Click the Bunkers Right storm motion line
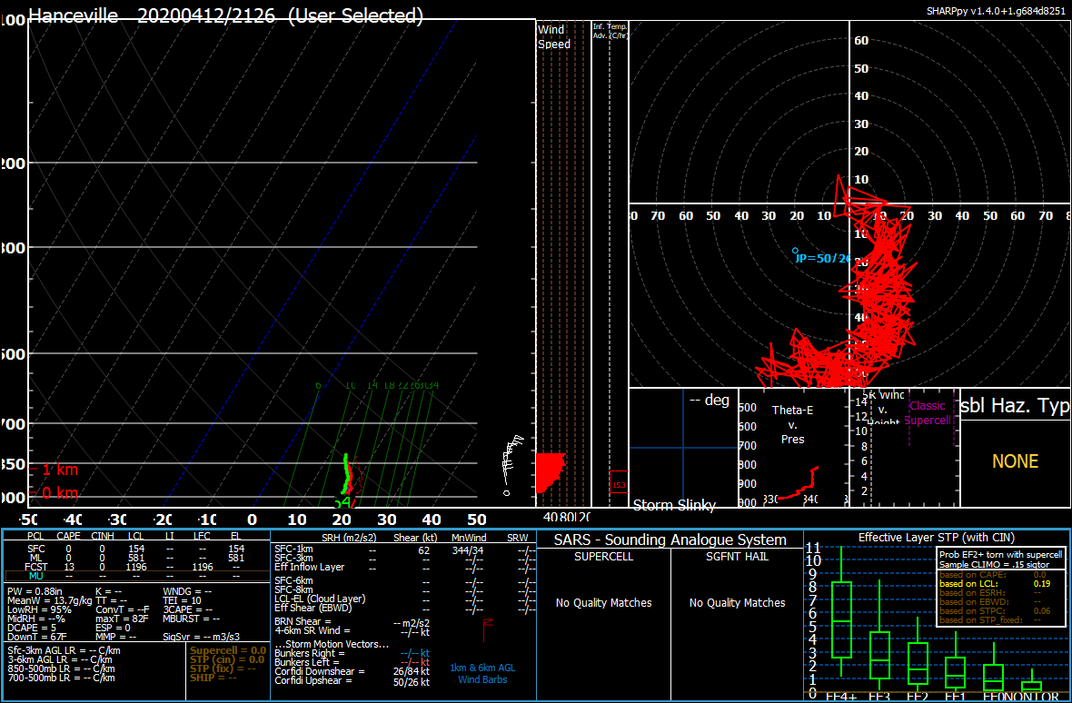This screenshot has height=703, width=1072. (x=352, y=653)
